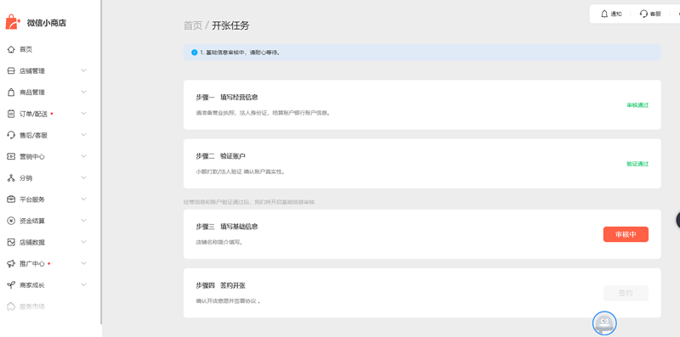Expand 分销 chevron
Viewport: 680px width, 337px height.
pyautogui.click(x=83, y=177)
